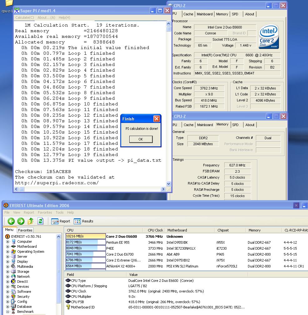Close the Finish dialog with X
308x315 pixels.
(156, 119)
